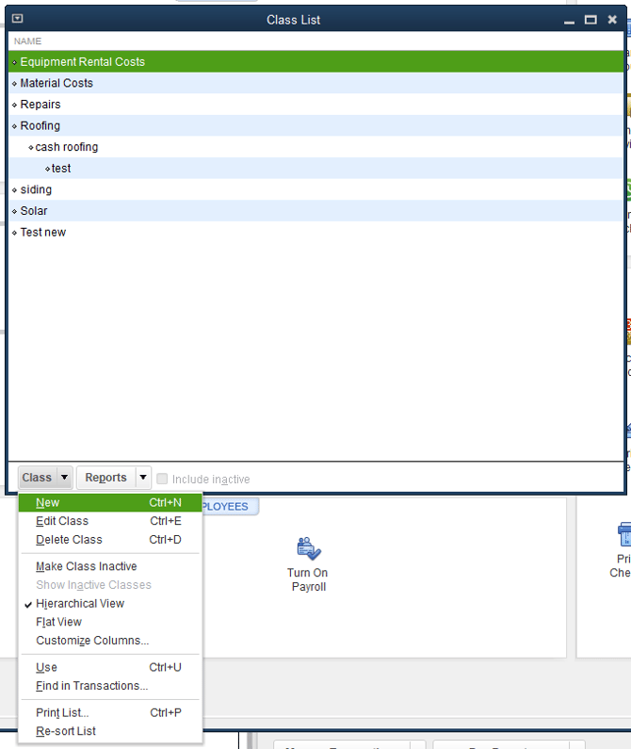Click the Turn On Payroll icon

point(308,549)
